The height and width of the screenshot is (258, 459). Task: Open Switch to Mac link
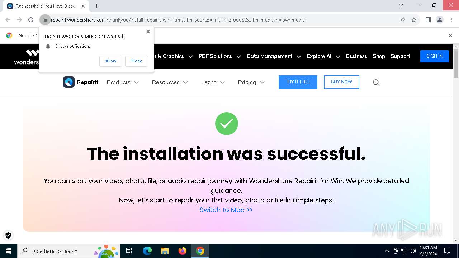(x=226, y=210)
